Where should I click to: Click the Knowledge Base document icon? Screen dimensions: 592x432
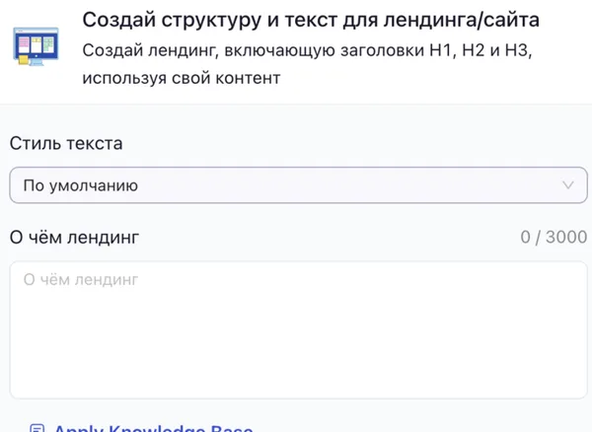tap(37, 428)
